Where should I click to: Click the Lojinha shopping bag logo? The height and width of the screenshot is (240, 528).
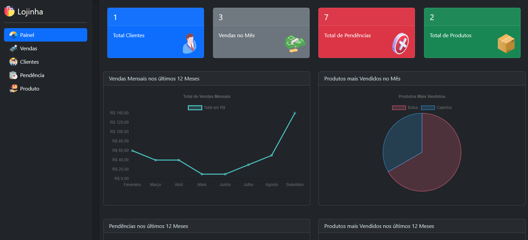[x=9, y=11]
